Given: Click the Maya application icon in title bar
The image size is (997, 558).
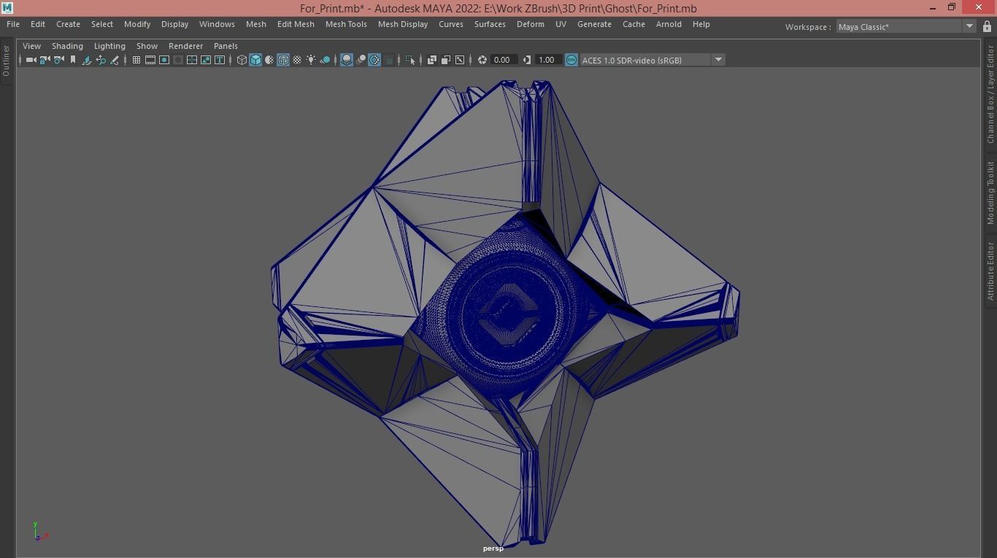Looking at the screenshot, I should point(7,8).
